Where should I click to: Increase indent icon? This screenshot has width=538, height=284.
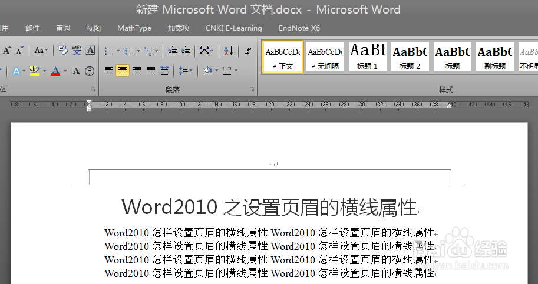coord(186,51)
